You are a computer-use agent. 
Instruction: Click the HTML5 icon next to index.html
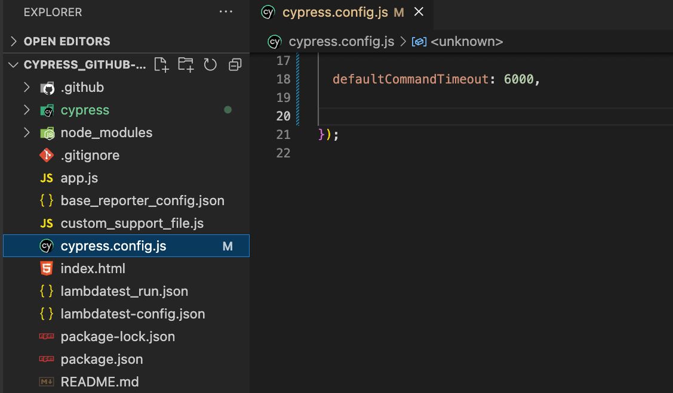pyautogui.click(x=47, y=268)
